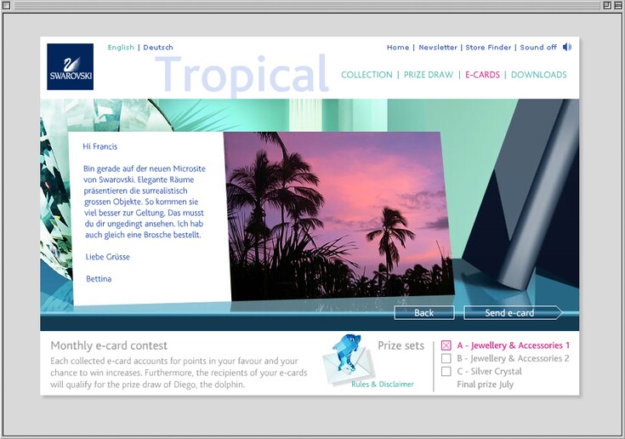The width and height of the screenshot is (625, 439).
Task: Click the window zoom box in title bar
Action: 607,5
